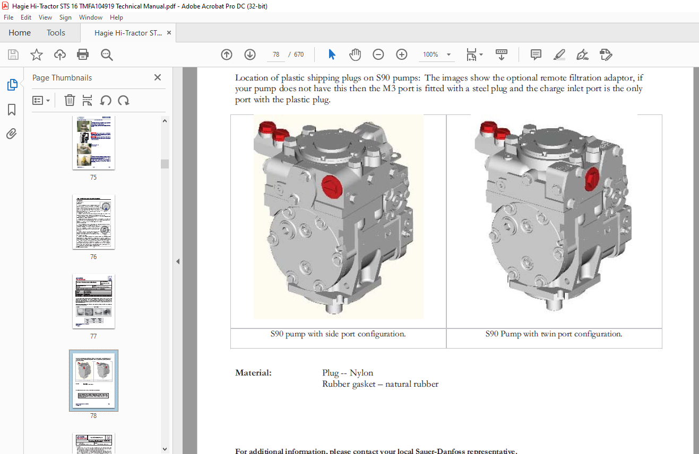Open the View menu
The width and height of the screenshot is (699, 454).
click(46, 17)
